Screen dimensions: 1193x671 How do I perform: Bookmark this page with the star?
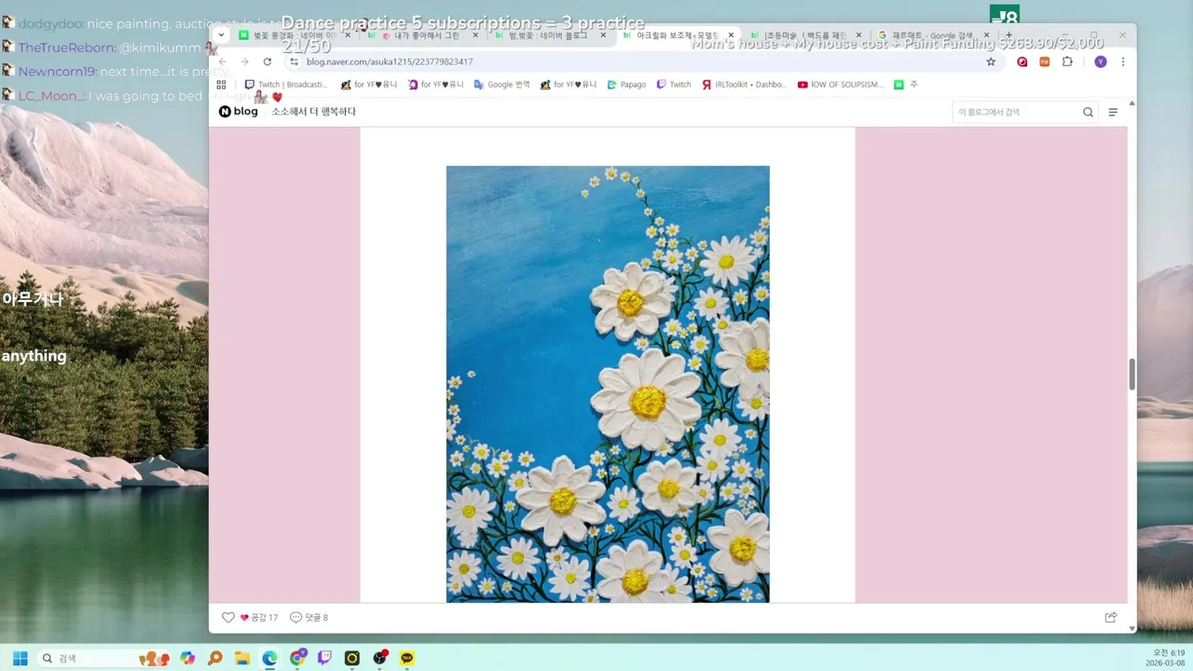tap(991, 62)
